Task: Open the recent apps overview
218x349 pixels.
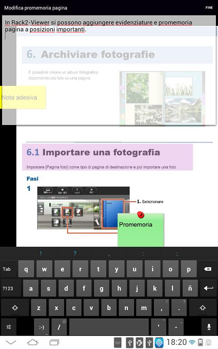Action: click(x=54, y=342)
